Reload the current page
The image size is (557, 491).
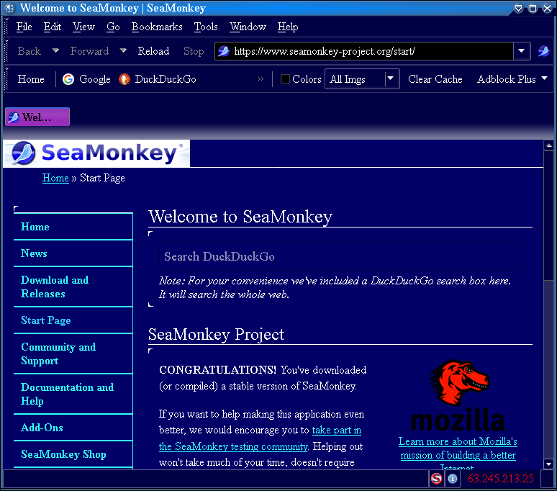[153, 51]
